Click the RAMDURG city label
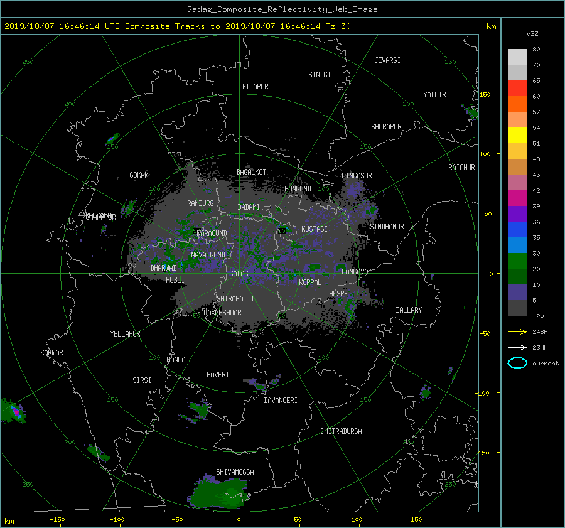This screenshot has height=528, width=565. (x=200, y=203)
